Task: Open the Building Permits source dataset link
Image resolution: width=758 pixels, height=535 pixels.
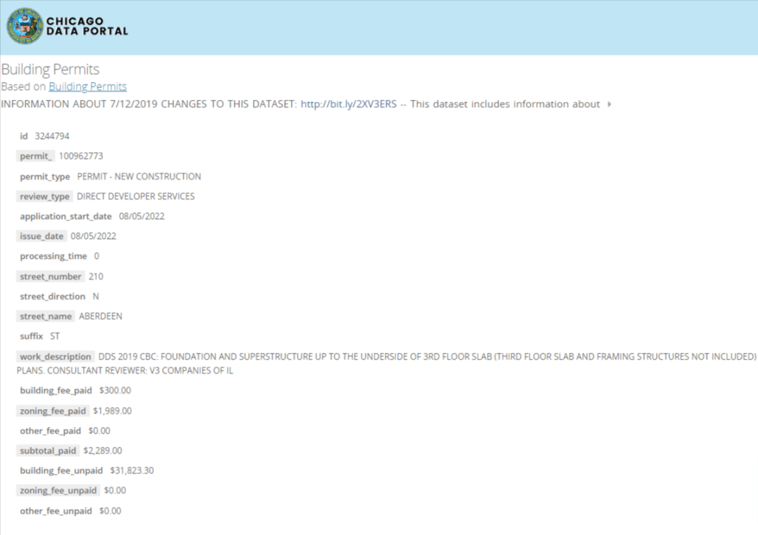Action: [87, 87]
